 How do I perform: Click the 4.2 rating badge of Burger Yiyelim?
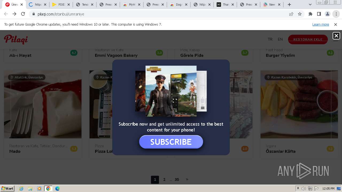click(331, 53)
